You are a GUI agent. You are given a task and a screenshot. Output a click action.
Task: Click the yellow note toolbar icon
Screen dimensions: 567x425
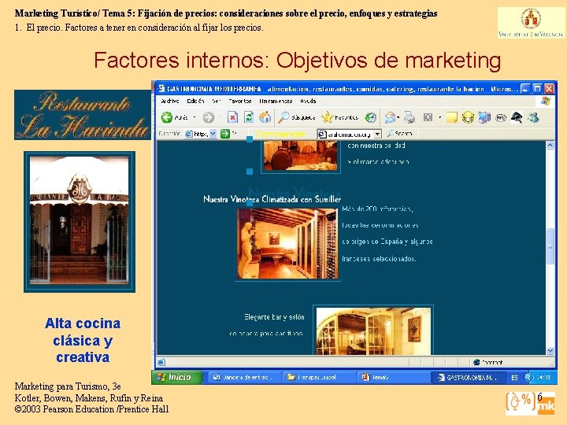tap(451, 117)
